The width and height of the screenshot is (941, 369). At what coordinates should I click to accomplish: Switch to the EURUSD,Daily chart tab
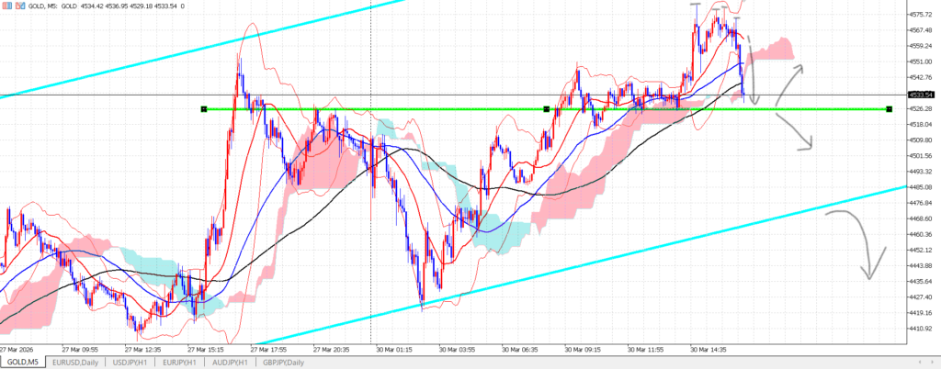point(76,363)
